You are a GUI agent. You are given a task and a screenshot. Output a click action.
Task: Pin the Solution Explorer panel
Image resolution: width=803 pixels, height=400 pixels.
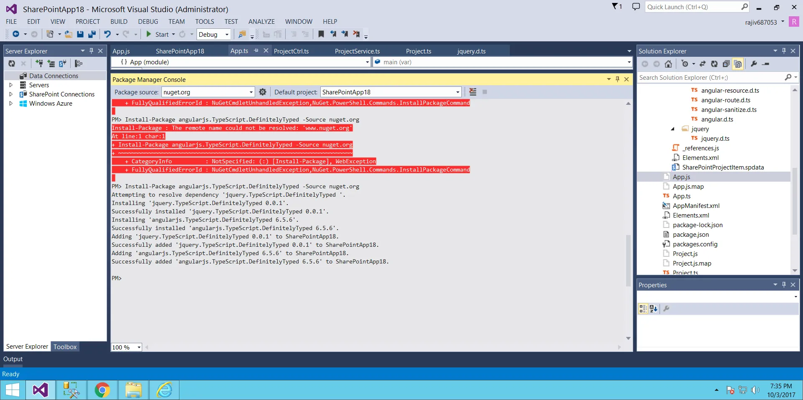(784, 51)
